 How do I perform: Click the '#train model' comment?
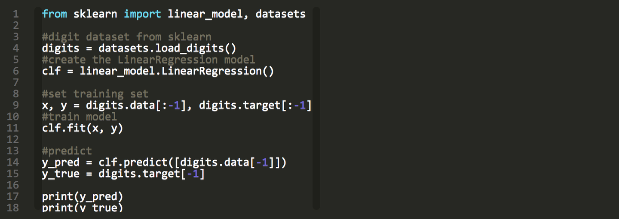tap(79, 117)
